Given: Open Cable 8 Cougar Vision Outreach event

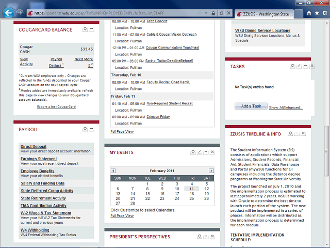Looking at the screenshot, I should pyautogui.click(x=172, y=34).
